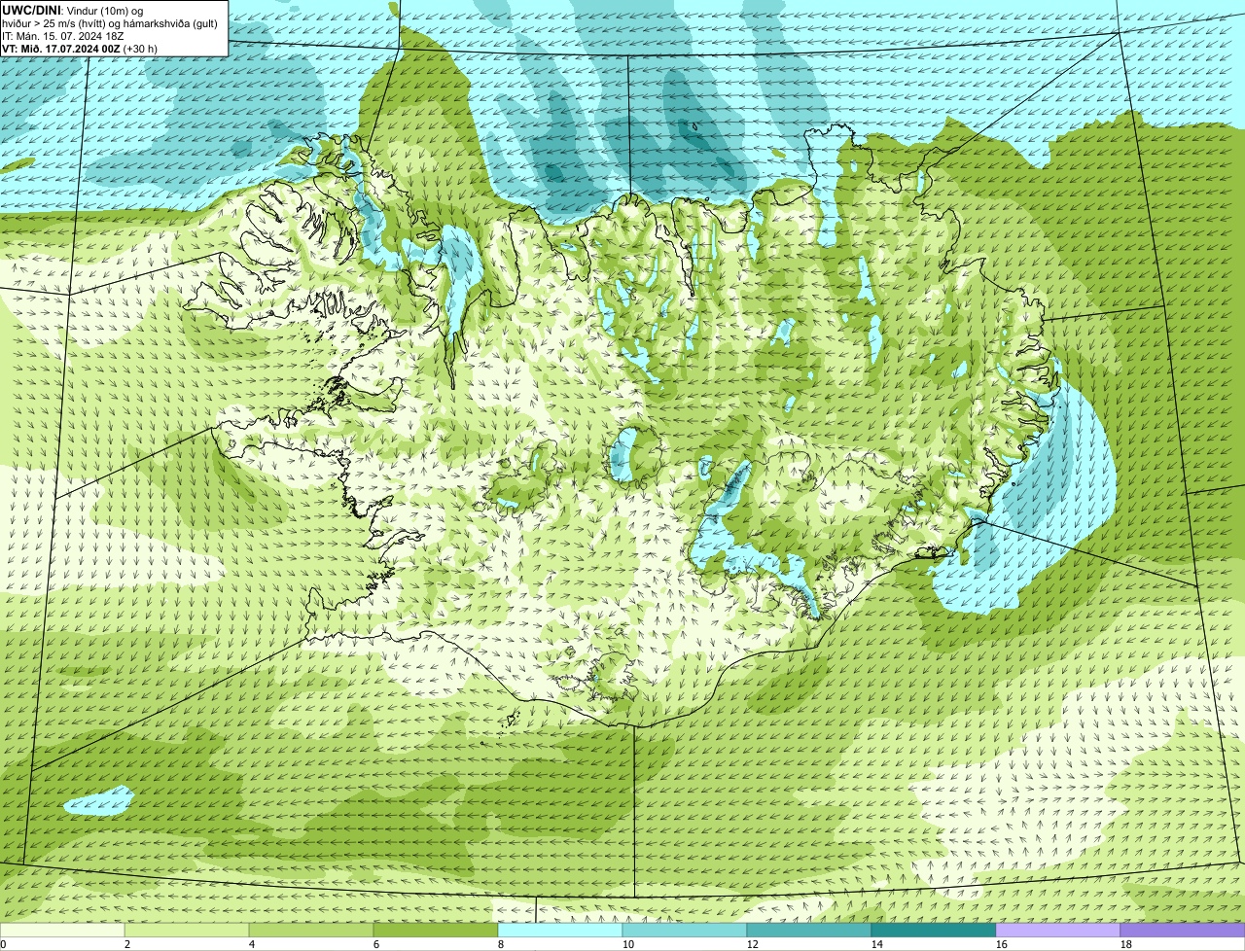Click the '6' tick label on the color scale
This screenshot has height=951, width=1245.
[x=376, y=944]
